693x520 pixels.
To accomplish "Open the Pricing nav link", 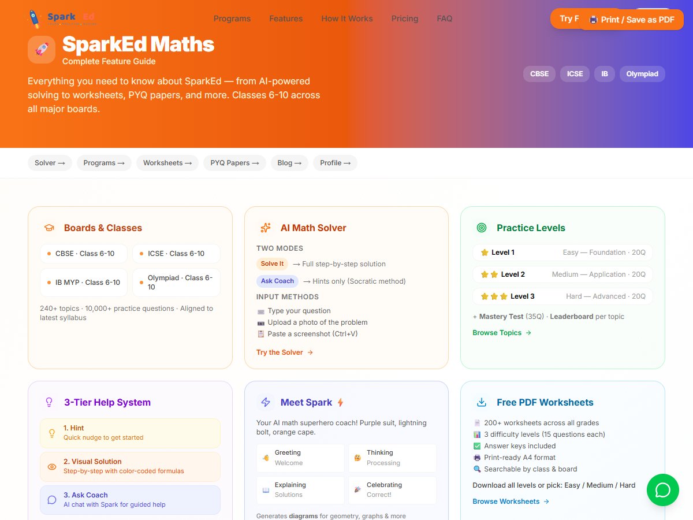I will [405, 18].
